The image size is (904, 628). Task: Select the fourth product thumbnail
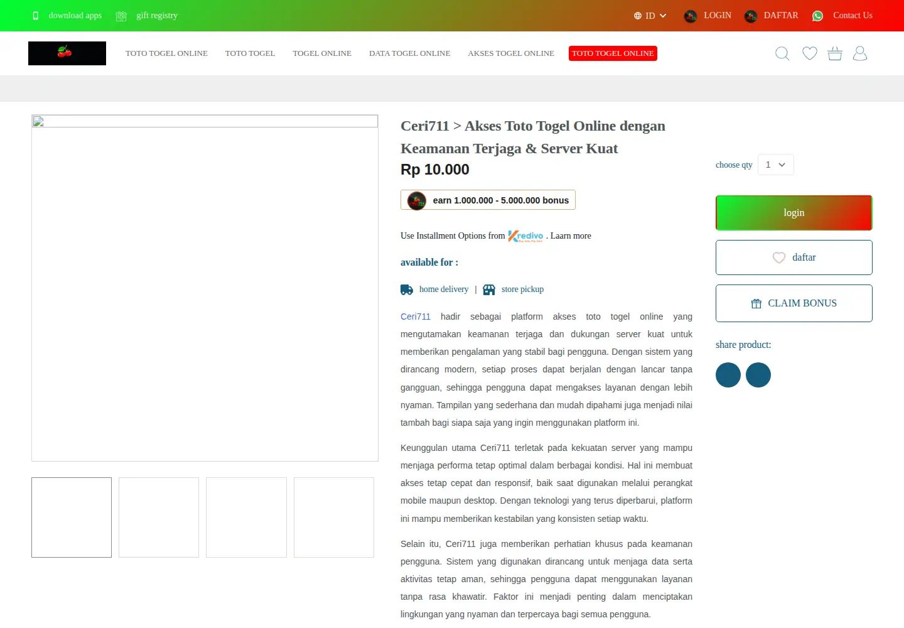pos(334,517)
